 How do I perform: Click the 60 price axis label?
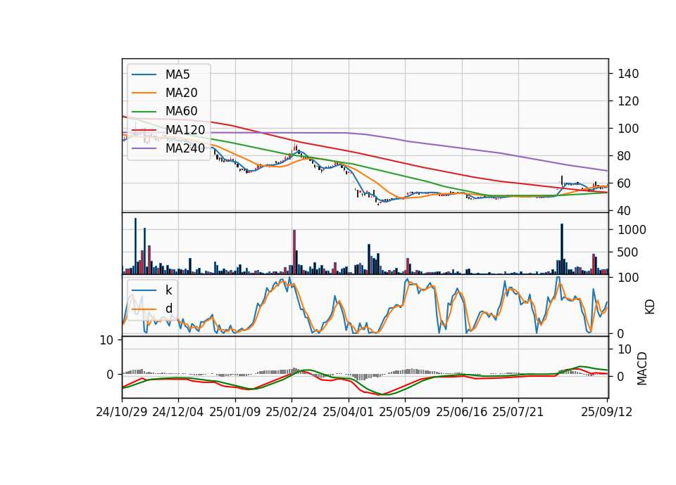point(625,183)
